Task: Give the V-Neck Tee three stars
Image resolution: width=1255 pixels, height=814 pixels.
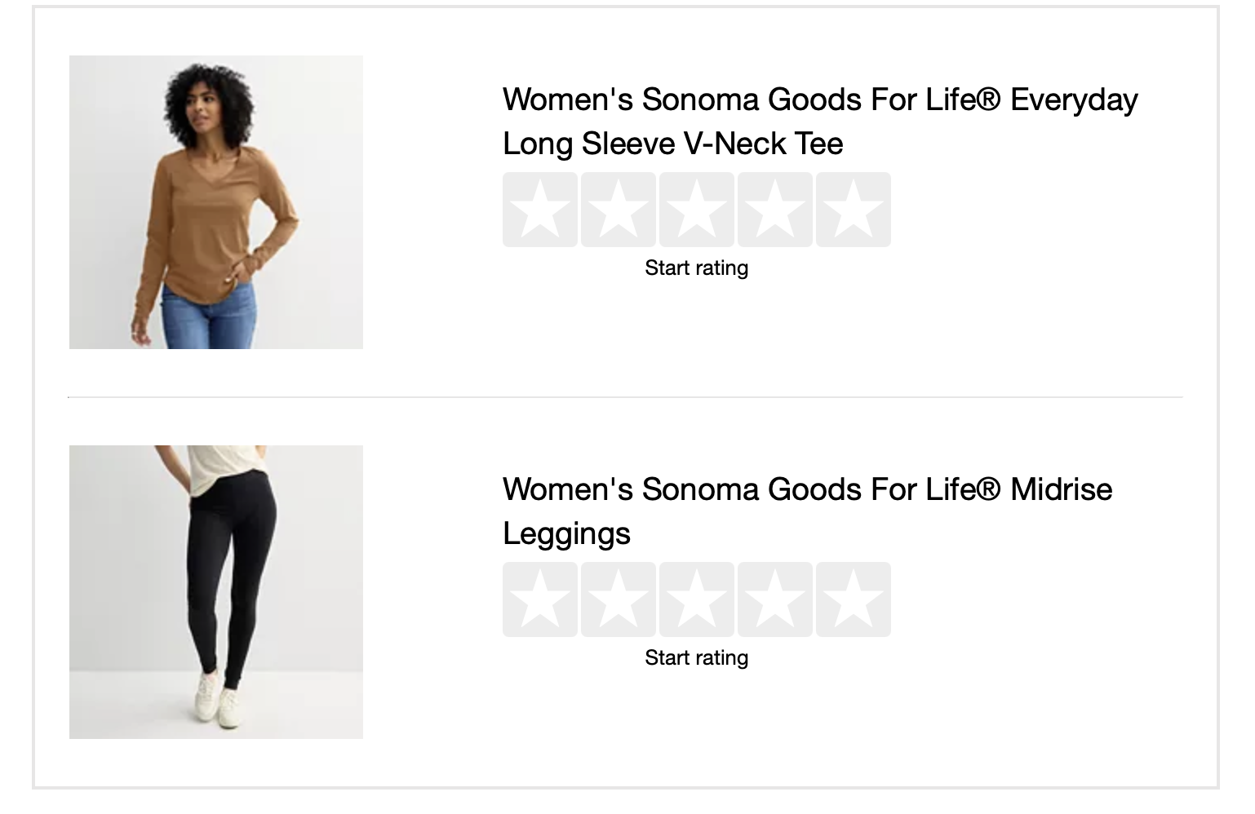Action: [697, 210]
